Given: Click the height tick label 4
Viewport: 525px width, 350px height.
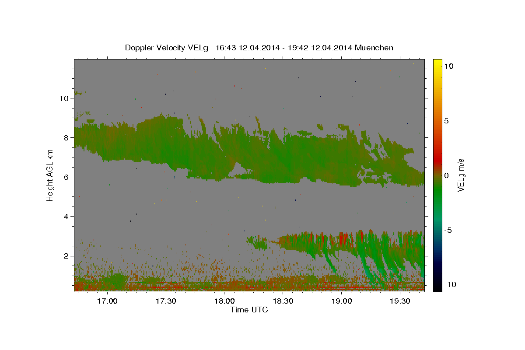Looking at the screenshot, I should coord(66,217).
